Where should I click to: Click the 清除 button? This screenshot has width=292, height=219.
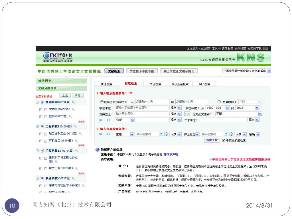(78, 95)
